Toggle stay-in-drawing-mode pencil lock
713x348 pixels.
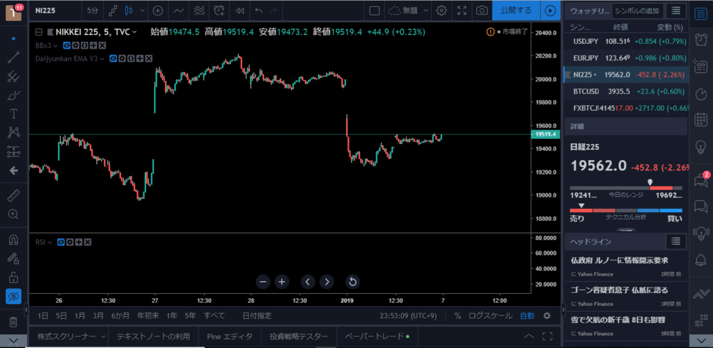point(14,258)
